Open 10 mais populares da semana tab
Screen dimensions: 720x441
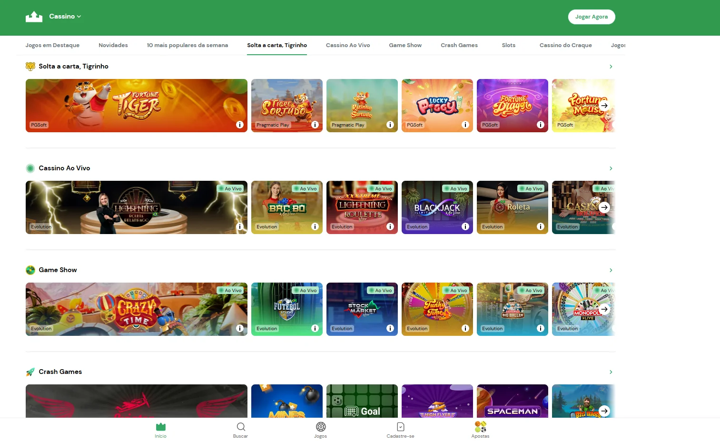click(187, 45)
